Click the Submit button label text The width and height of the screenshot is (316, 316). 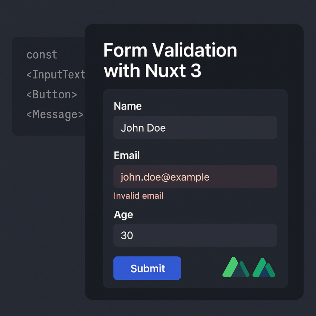[148, 268]
